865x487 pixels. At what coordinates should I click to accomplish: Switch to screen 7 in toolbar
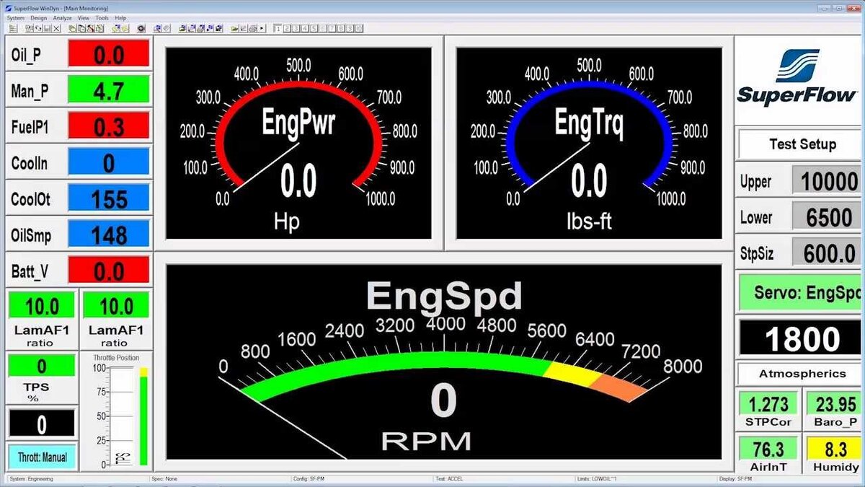pyautogui.click(x=332, y=28)
